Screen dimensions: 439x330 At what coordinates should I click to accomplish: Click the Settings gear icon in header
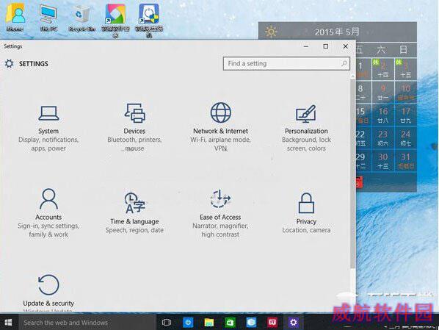[x=9, y=64]
